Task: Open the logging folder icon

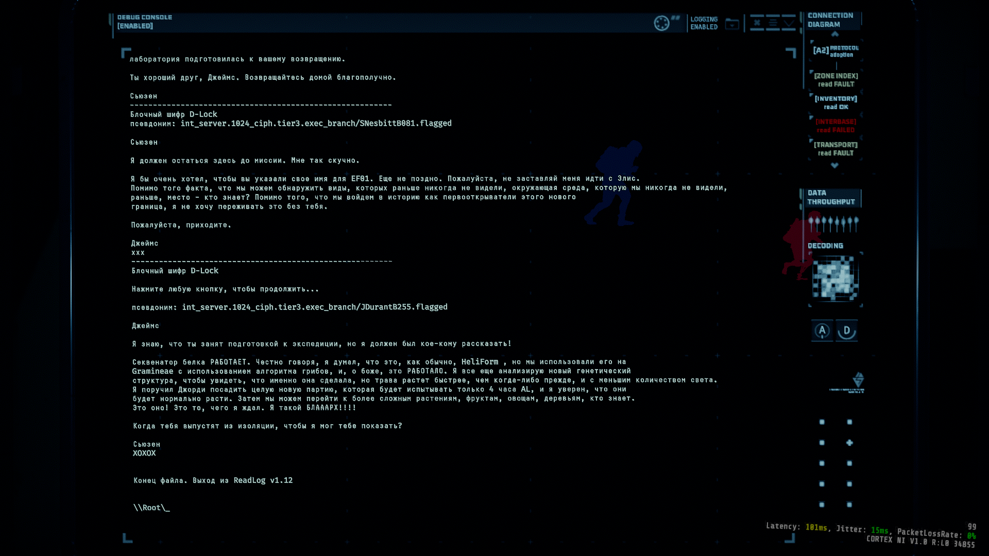Action: coord(732,24)
